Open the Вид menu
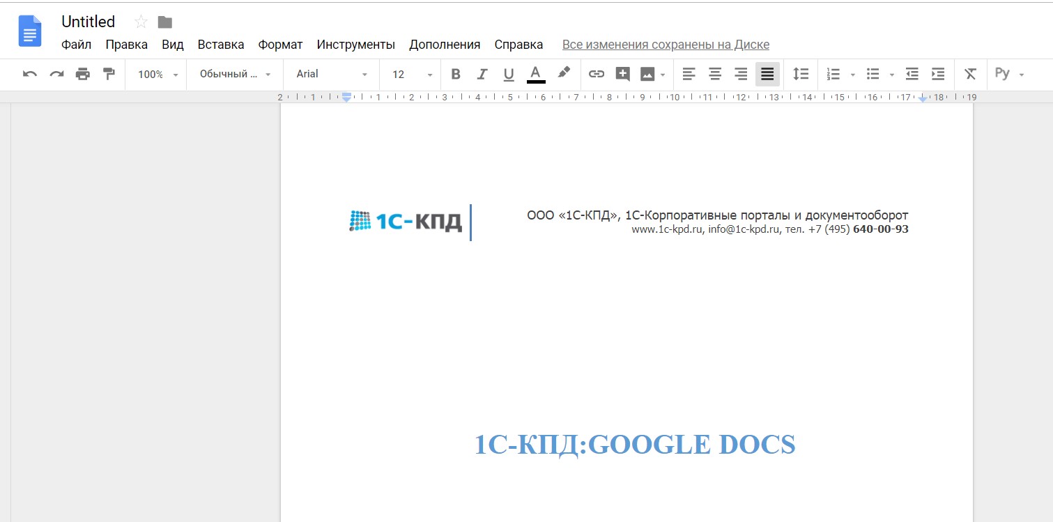The height and width of the screenshot is (522, 1053). pos(173,45)
